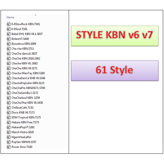Click file icon for Balad DHL KBN V6.1.S837
The image size is (164, 164).
tap(8, 34)
